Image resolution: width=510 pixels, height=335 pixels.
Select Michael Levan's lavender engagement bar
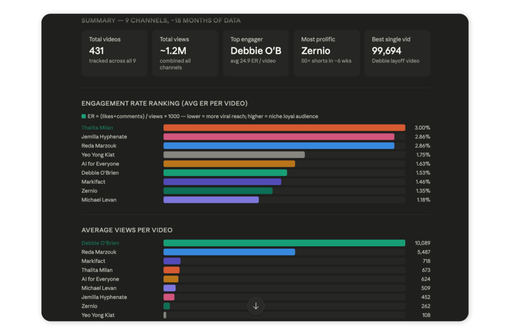[211, 199]
